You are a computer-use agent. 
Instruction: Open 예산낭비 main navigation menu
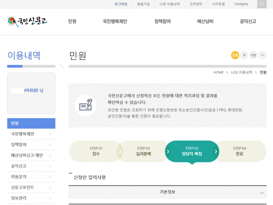tap(205, 21)
